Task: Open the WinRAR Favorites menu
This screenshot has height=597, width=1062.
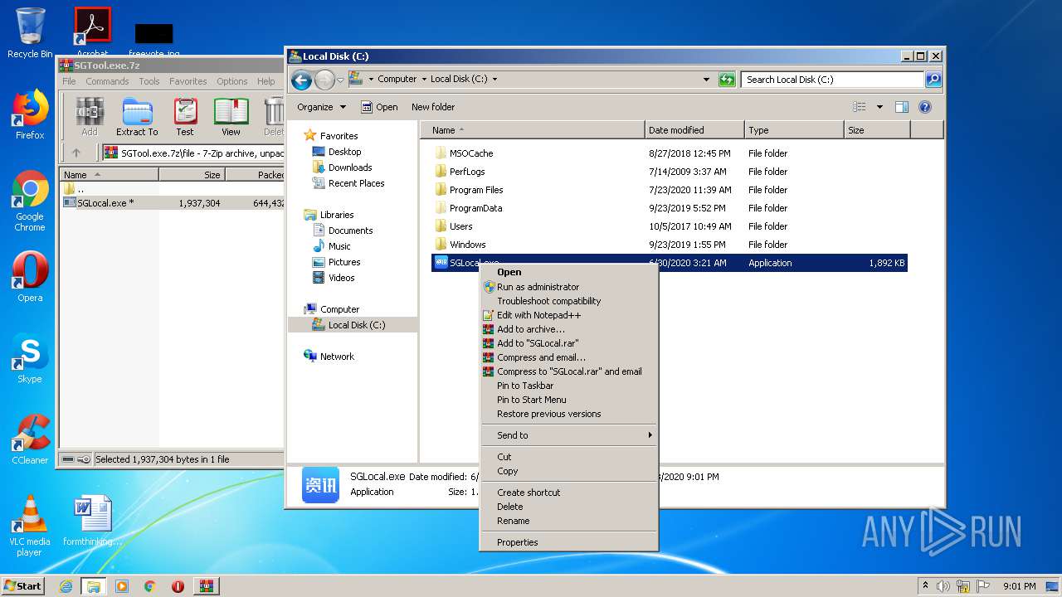Action: 188,81
